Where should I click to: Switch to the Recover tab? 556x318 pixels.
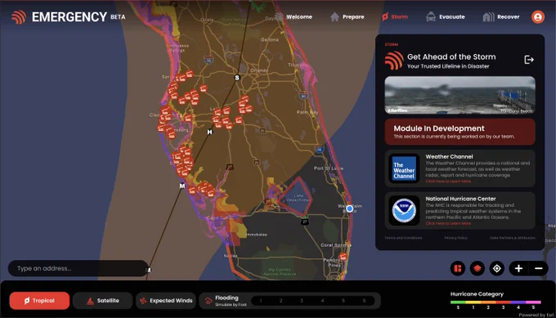coord(501,16)
